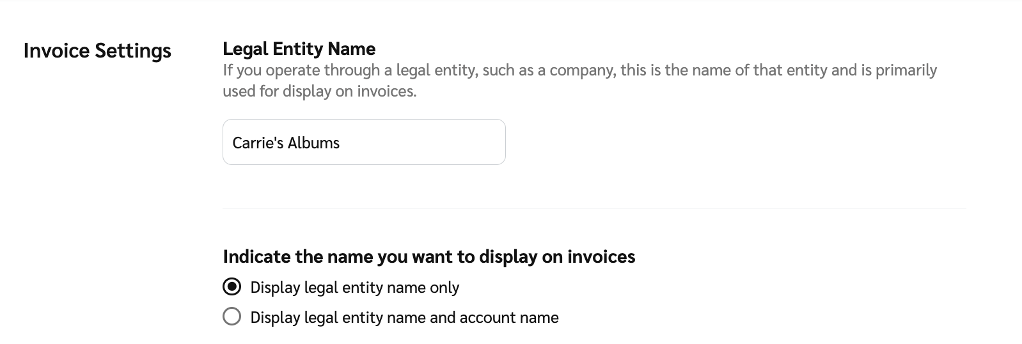Click "Indicate the name you want to display" heading
This screenshot has height=344, width=1022.
(x=428, y=256)
